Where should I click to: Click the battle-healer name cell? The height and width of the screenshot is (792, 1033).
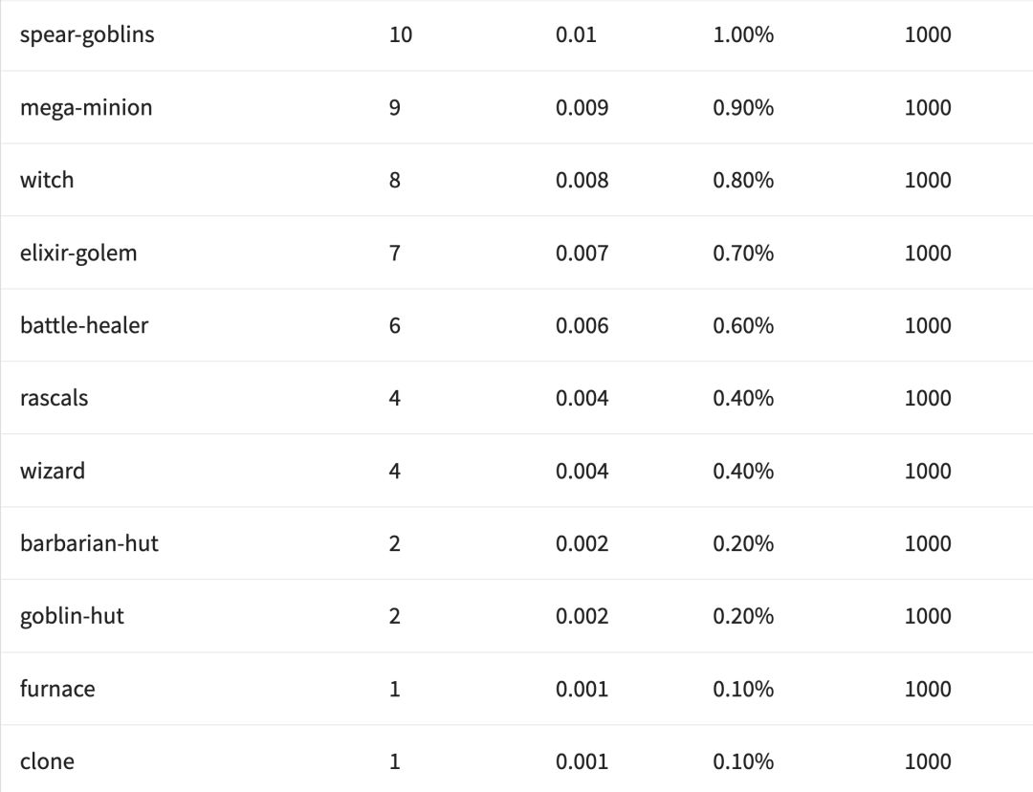point(84,326)
